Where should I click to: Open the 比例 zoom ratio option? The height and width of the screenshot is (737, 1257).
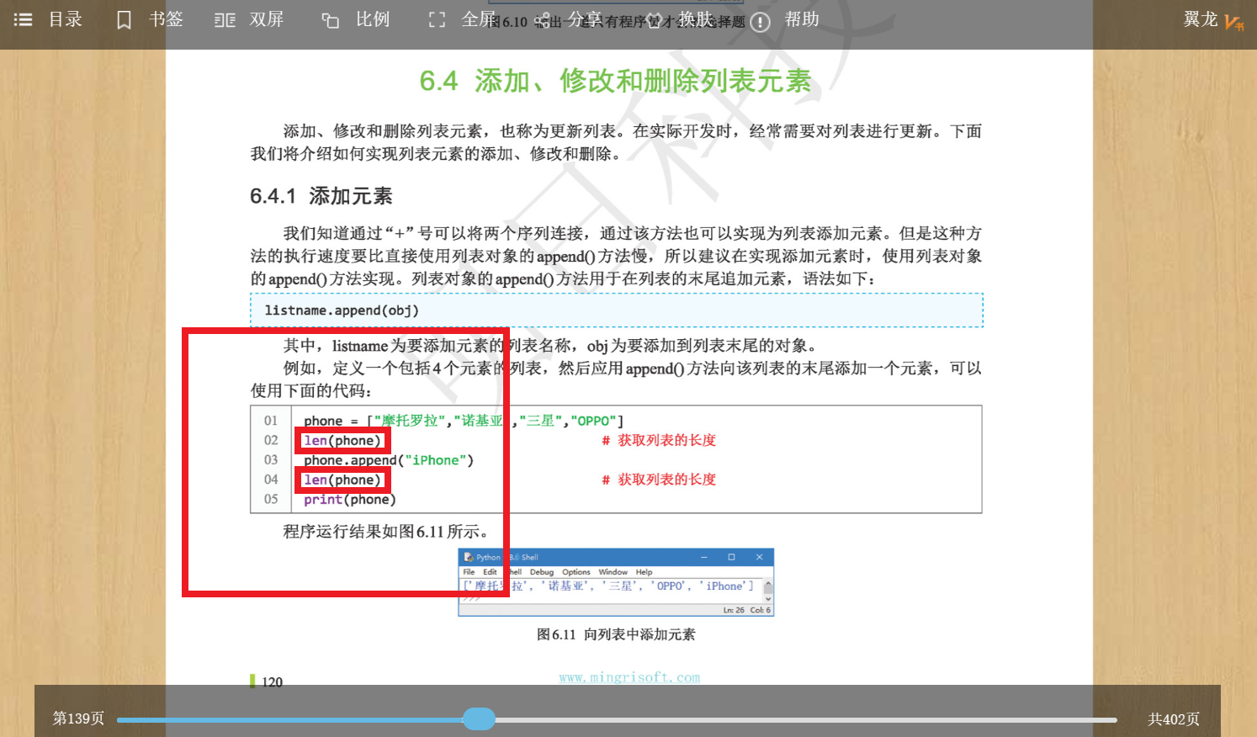(356, 19)
